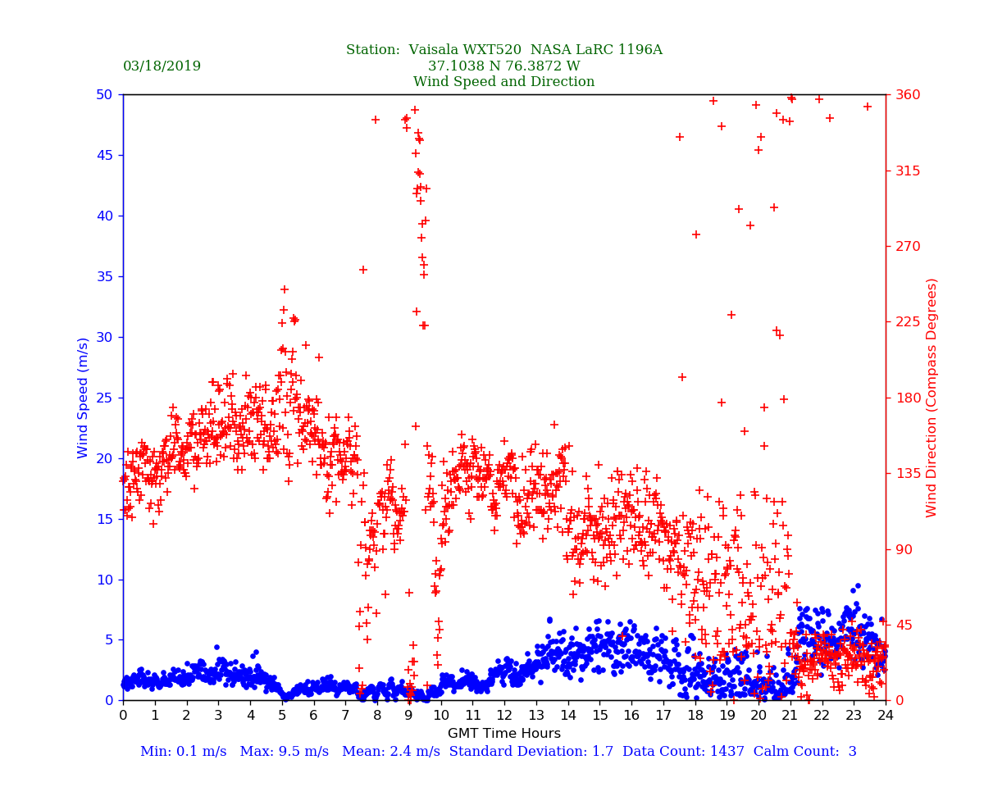Select the Wind Speed (m/s) axis label
The height and width of the screenshot is (787, 984).
pyautogui.click(x=83, y=397)
